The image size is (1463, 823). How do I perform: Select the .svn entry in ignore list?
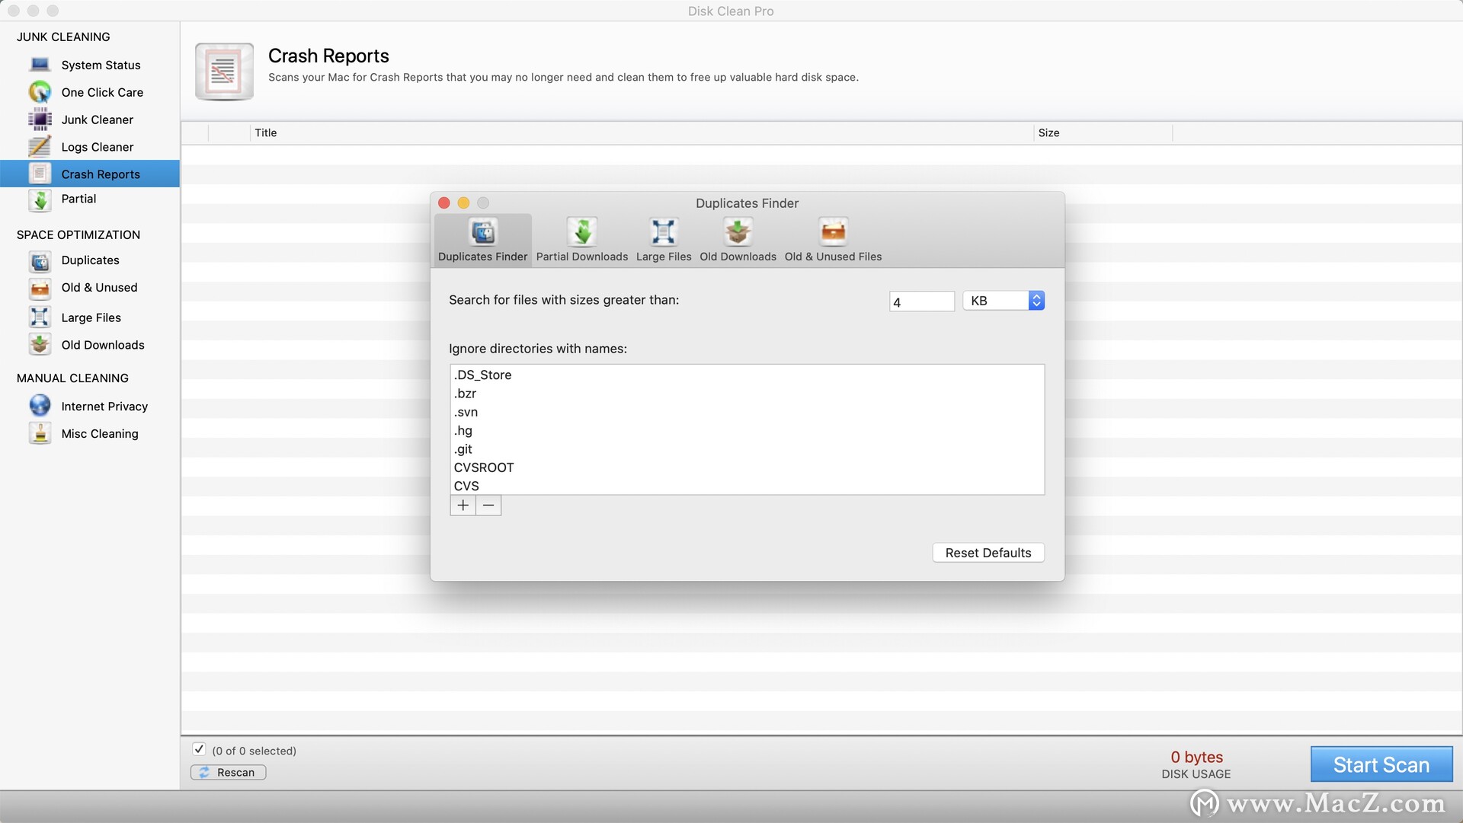747,412
